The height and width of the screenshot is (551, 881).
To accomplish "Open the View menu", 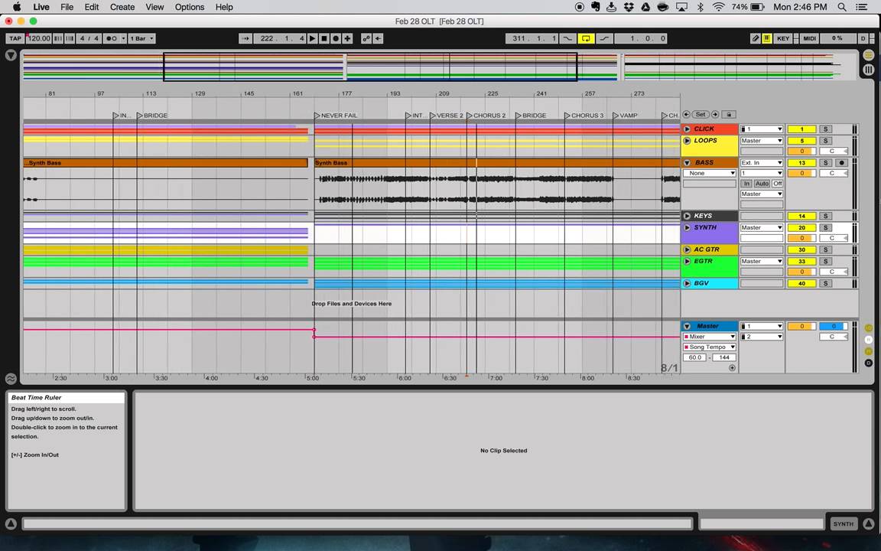I will coord(154,7).
